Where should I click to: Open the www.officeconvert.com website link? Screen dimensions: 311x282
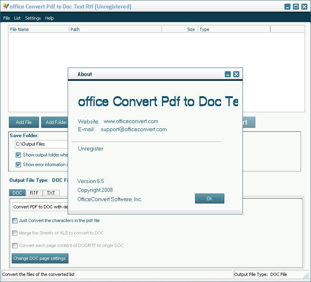tap(131, 121)
